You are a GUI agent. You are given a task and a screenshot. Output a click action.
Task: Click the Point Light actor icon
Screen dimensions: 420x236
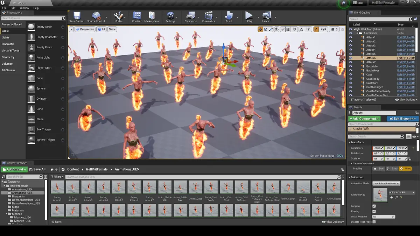(x=31, y=58)
